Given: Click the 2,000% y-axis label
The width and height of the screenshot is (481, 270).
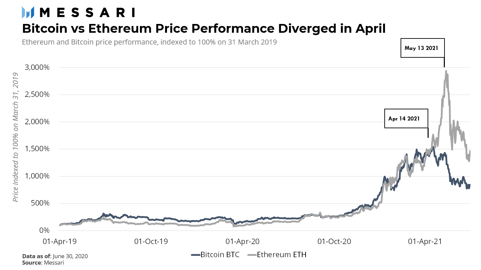Looking at the screenshot, I should [38, 122].
